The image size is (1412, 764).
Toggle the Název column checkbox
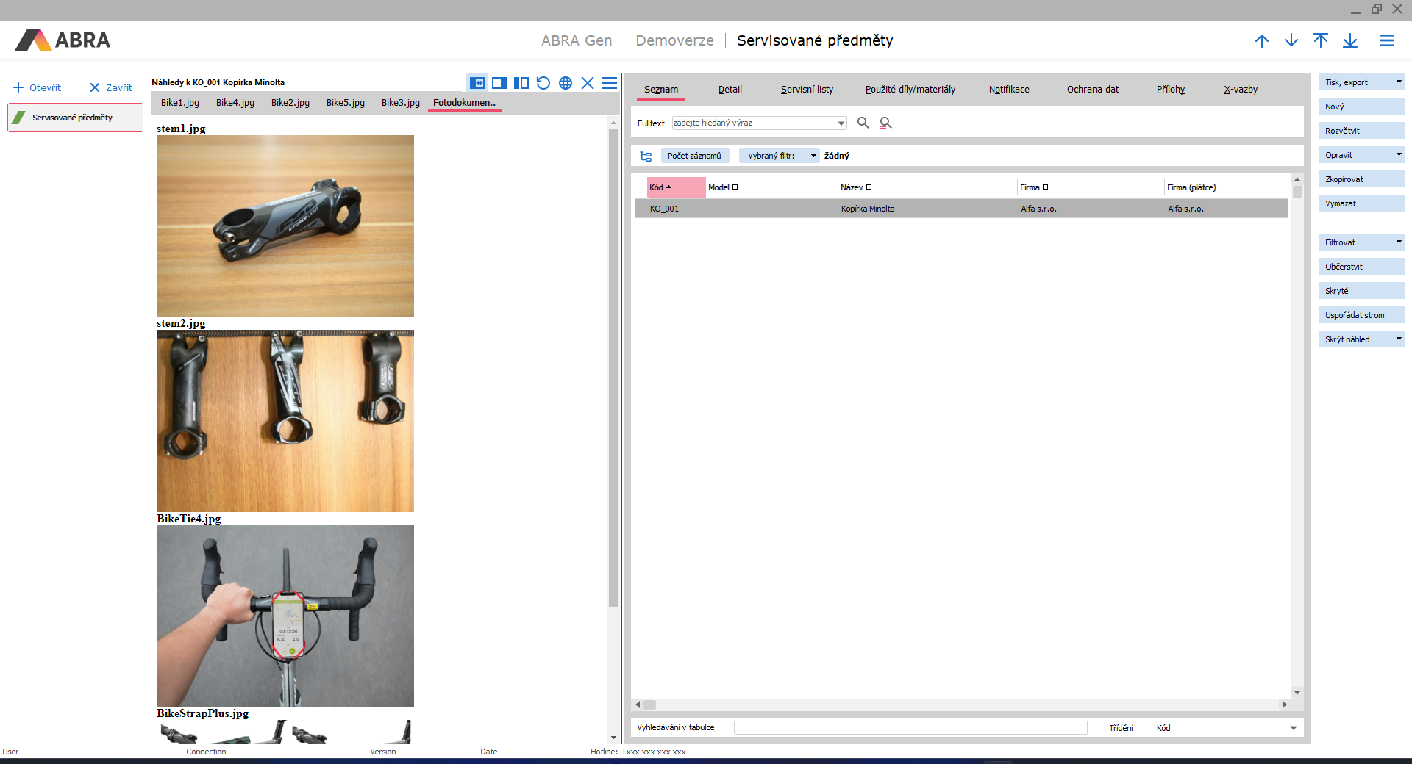(x=869, y=187)
